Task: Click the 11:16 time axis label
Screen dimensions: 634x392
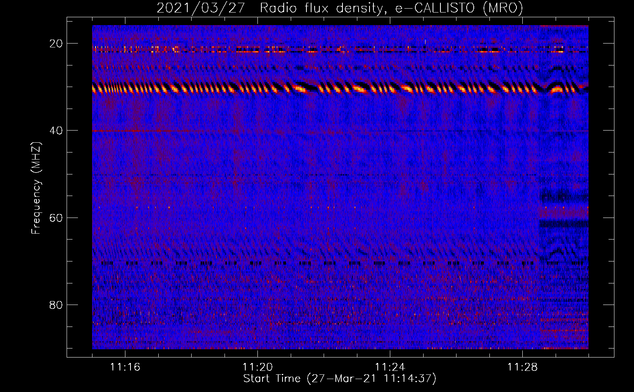Action: pyautogui.click(x=125, y=367)
